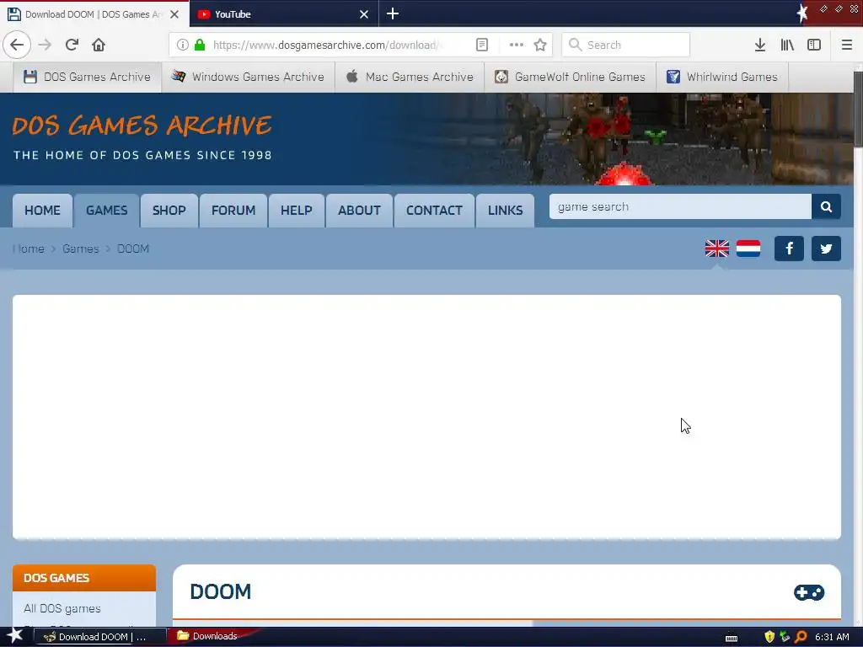
Task: Open the star start menu button
Action: [x=14, y=636]
